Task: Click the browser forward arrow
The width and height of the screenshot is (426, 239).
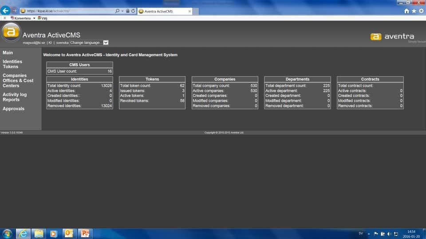Action: coord(15,11)
